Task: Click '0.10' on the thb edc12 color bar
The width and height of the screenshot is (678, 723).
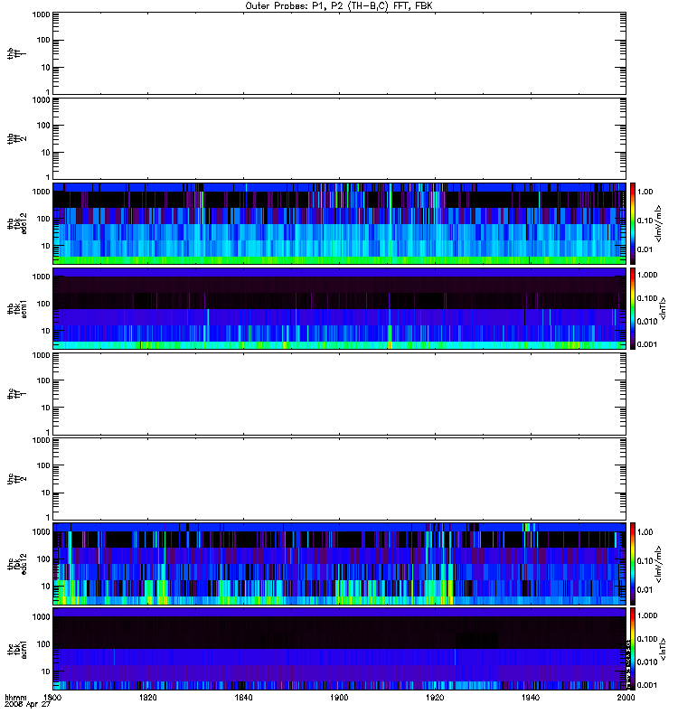Action: tap(645, 221)
